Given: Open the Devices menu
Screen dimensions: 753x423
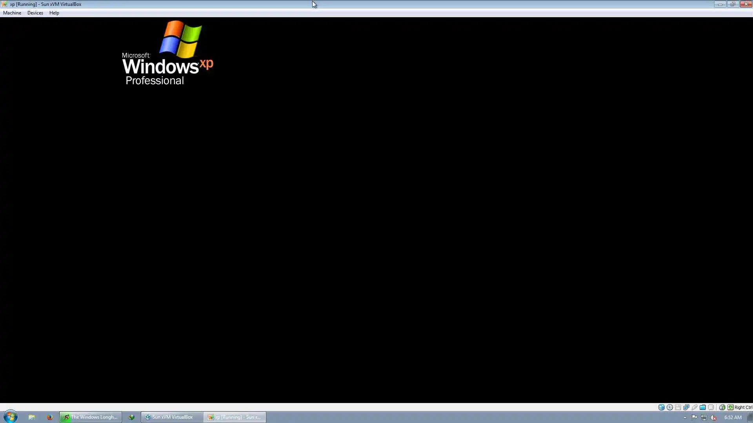Looking at the screenshot, I should coord(35,13).
